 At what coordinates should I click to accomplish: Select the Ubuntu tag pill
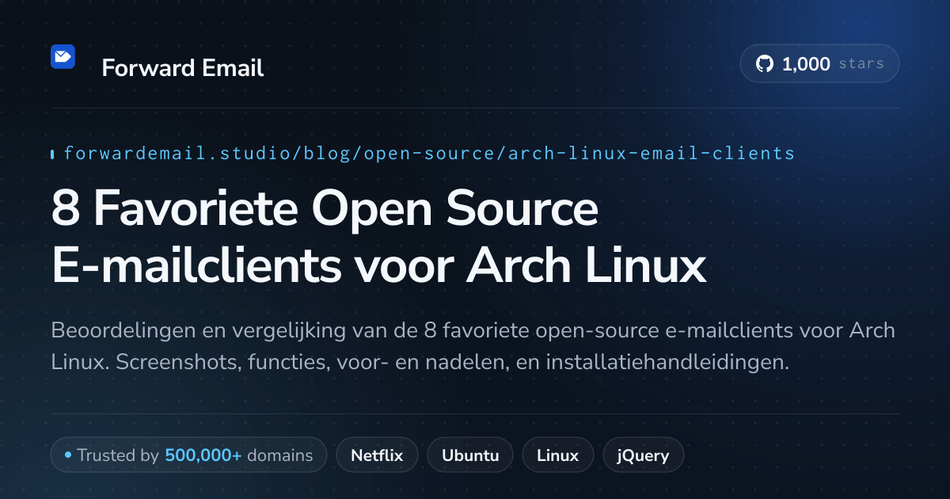click(470, 455)
